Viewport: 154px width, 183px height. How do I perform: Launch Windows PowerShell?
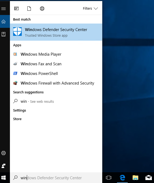(x=56, y=74)
